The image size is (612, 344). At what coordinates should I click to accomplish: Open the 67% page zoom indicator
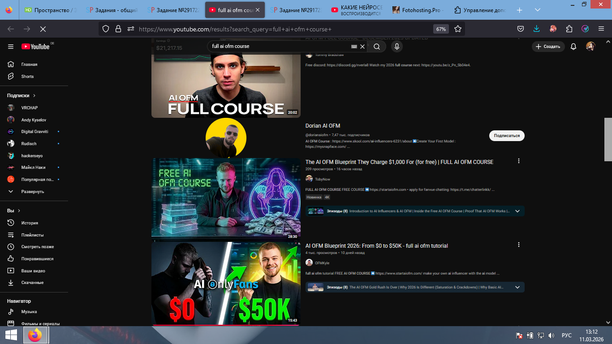(441, 29)
